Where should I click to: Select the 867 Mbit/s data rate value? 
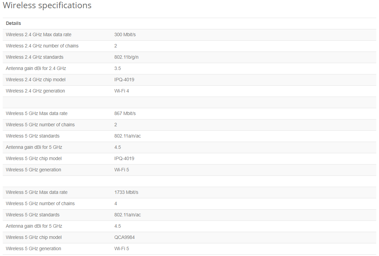click(x=125, y=113)
